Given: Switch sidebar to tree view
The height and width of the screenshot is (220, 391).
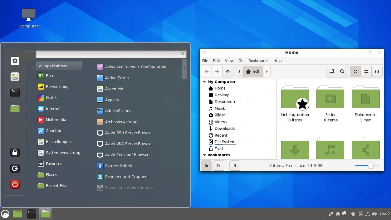Looking at the screenshot, I should (x=219, y=165).
